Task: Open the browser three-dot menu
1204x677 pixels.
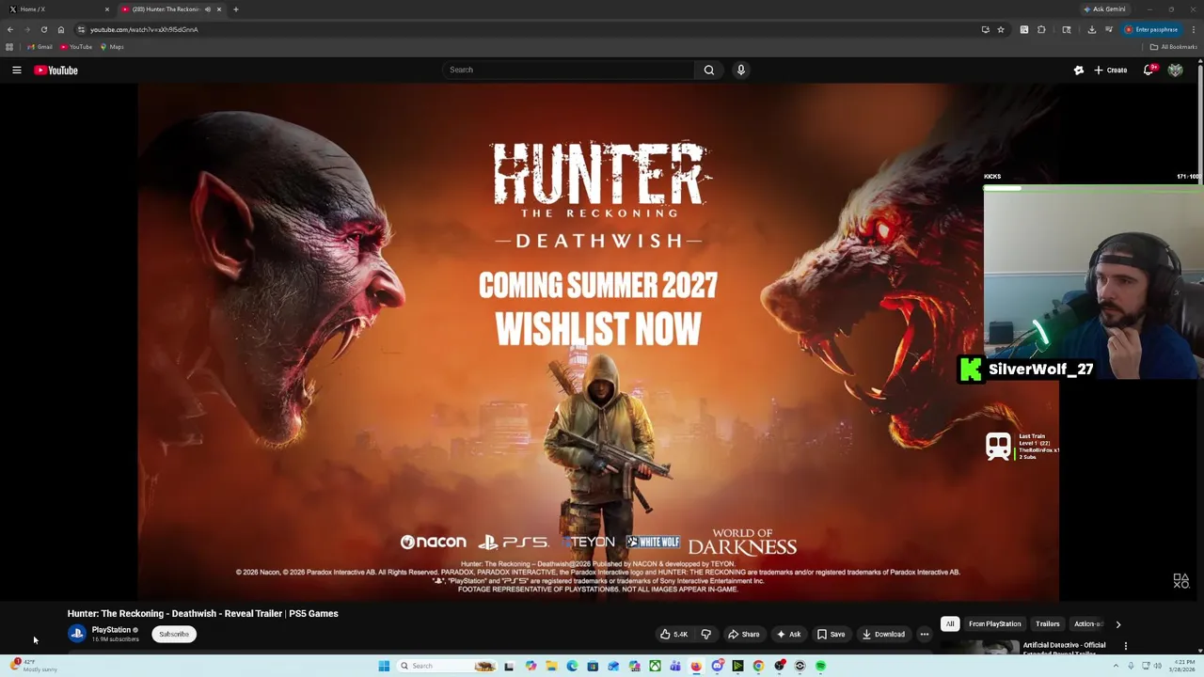Action: tap(1194, 29)
